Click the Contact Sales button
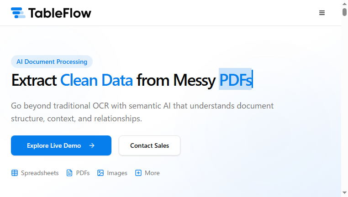Image resolution: width=348 pixels, height=197 pixels. [x=149, y=145]
